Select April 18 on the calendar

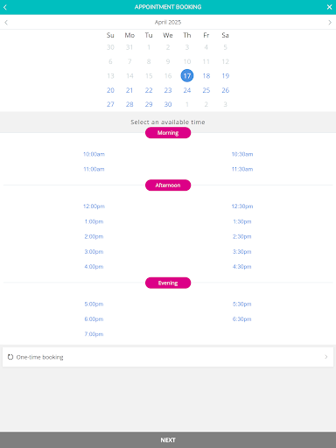click(x=206, y=76)
